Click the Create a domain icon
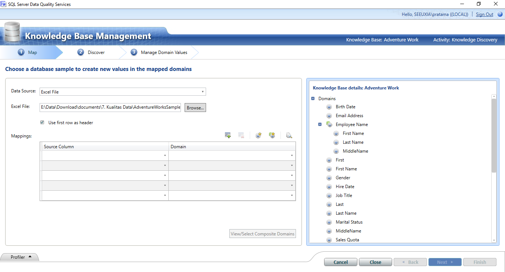505x272 pixels. (x=259, y=135)
